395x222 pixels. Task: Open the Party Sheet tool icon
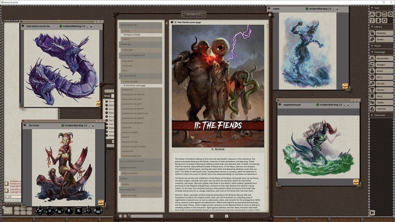(x=378, y=14)
